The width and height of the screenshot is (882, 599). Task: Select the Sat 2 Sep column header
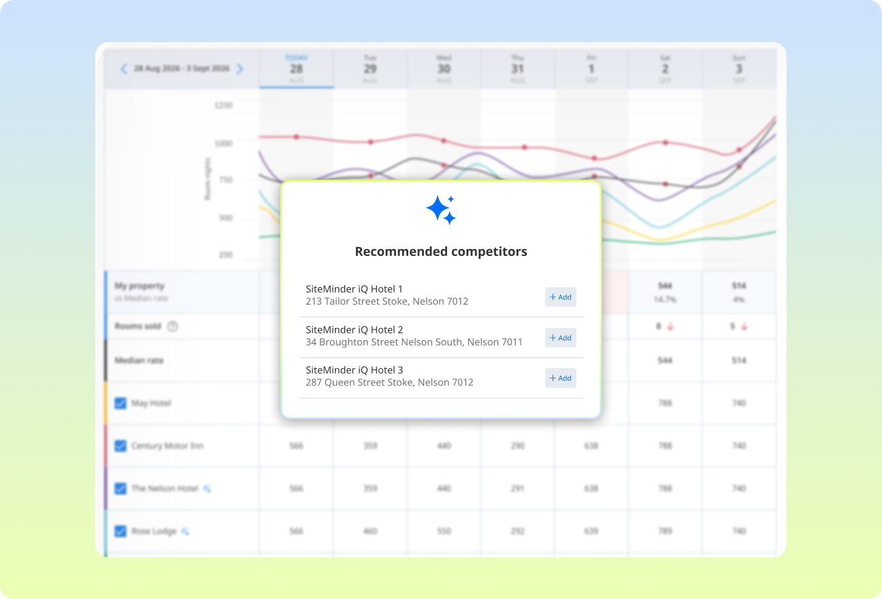[x=665, y=69]
